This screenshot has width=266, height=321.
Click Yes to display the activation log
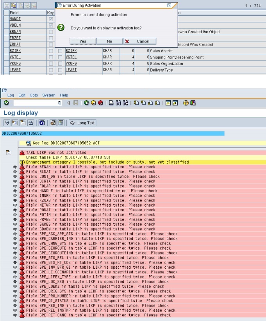coord(83,41)
